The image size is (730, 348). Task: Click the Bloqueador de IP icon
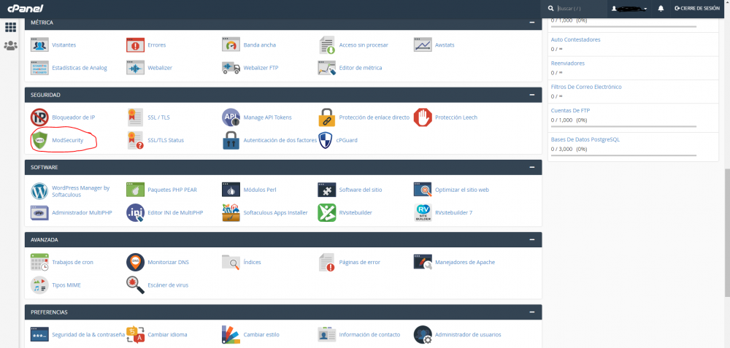point(39,117)
